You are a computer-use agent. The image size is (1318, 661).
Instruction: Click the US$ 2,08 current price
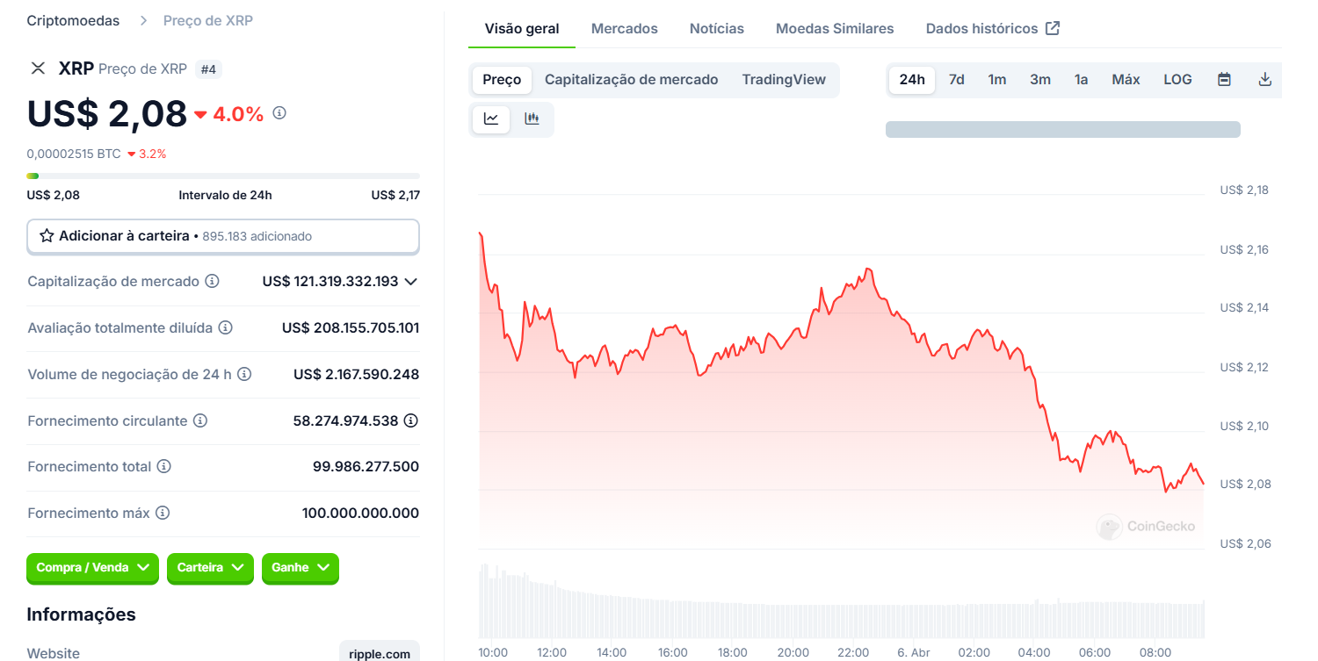pos(107,113)
